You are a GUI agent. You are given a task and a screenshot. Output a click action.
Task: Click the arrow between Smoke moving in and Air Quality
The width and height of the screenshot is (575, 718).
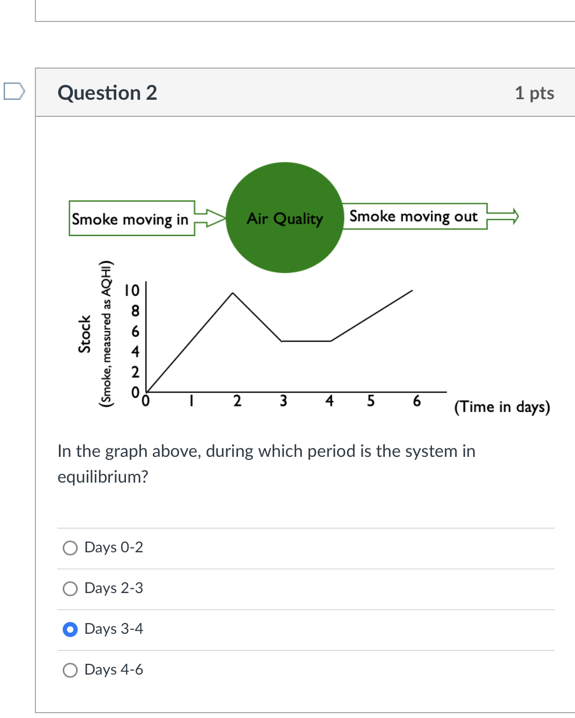pyautogui.click(x=211, y=218)
